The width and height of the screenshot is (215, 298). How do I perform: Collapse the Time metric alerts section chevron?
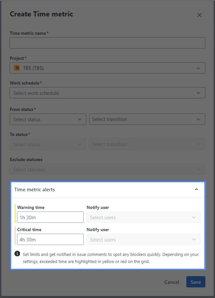tap(196, 190)
